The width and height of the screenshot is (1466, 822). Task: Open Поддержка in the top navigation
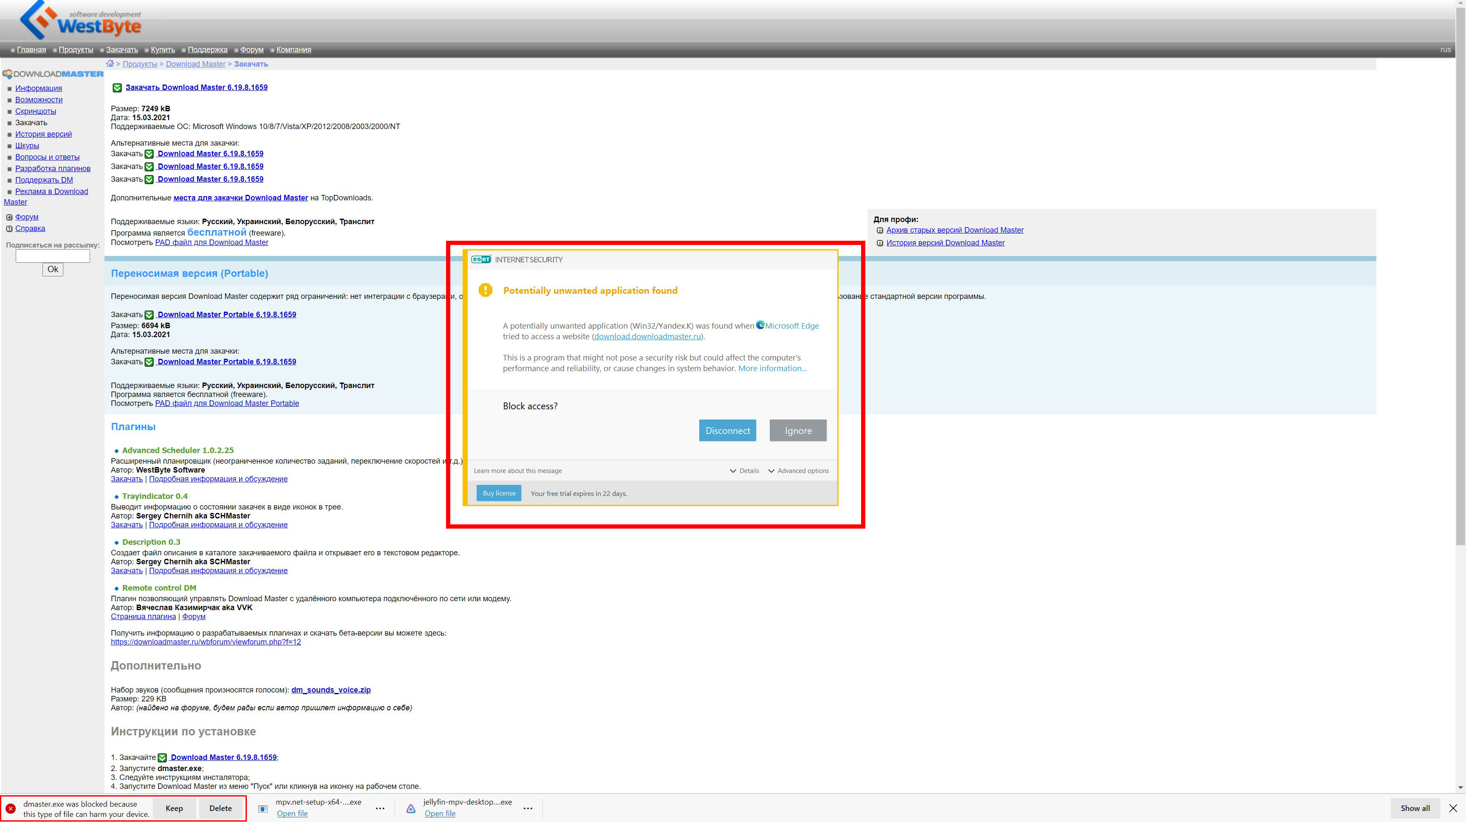pyautogui.click(x=208, y=50)
